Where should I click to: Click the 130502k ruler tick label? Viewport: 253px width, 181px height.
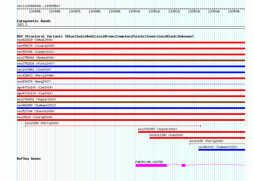coord(174,11)
